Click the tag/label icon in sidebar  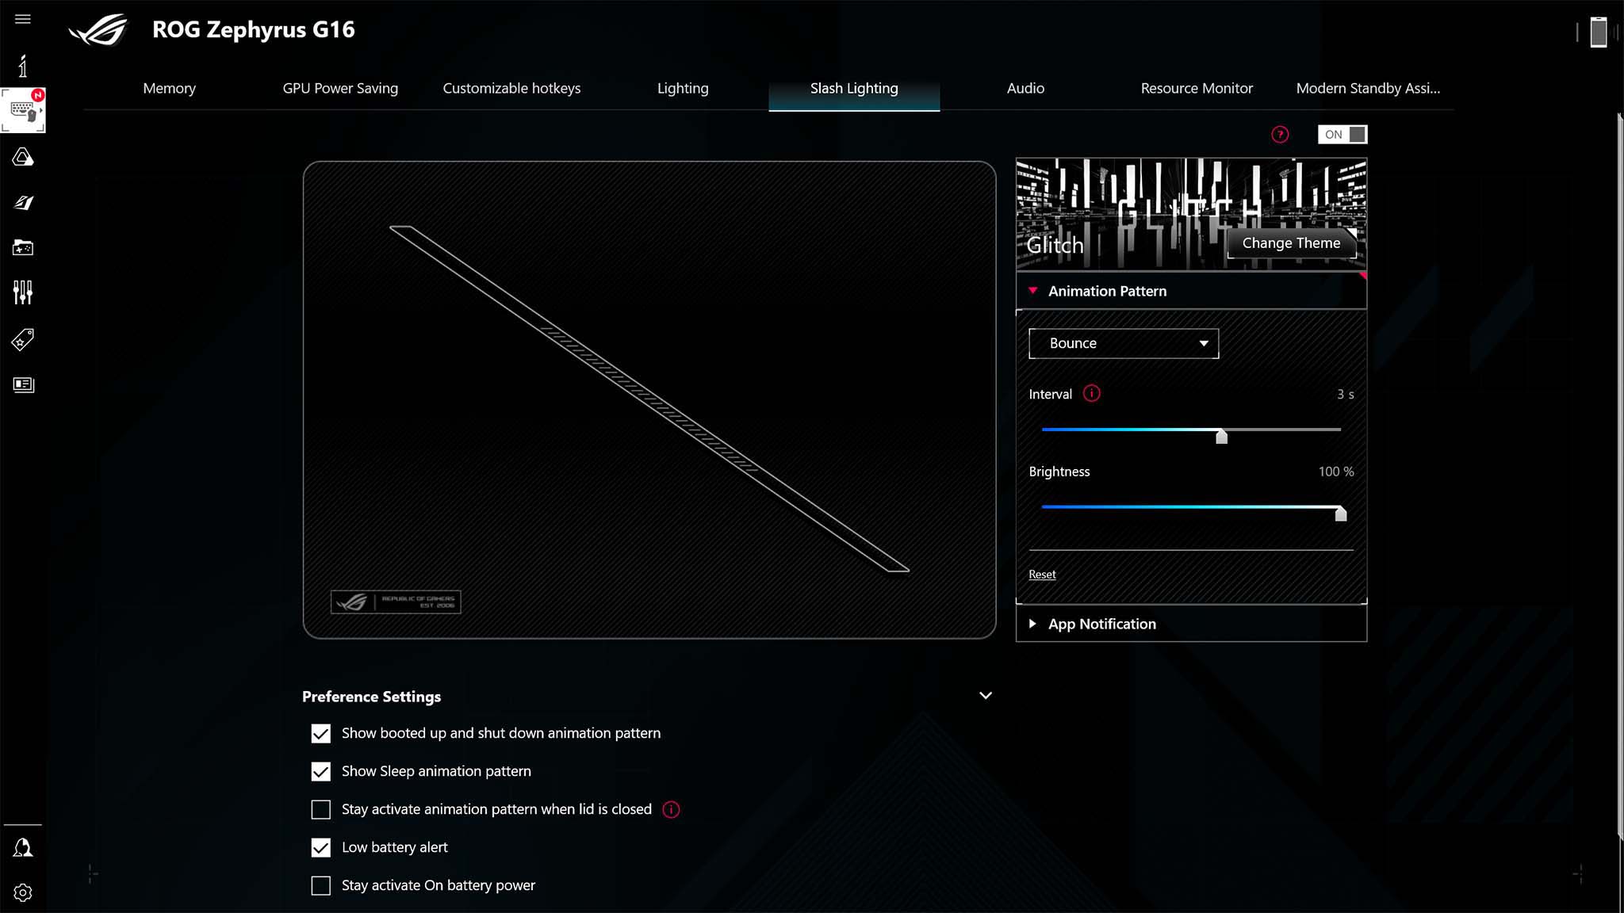[22, 339]
